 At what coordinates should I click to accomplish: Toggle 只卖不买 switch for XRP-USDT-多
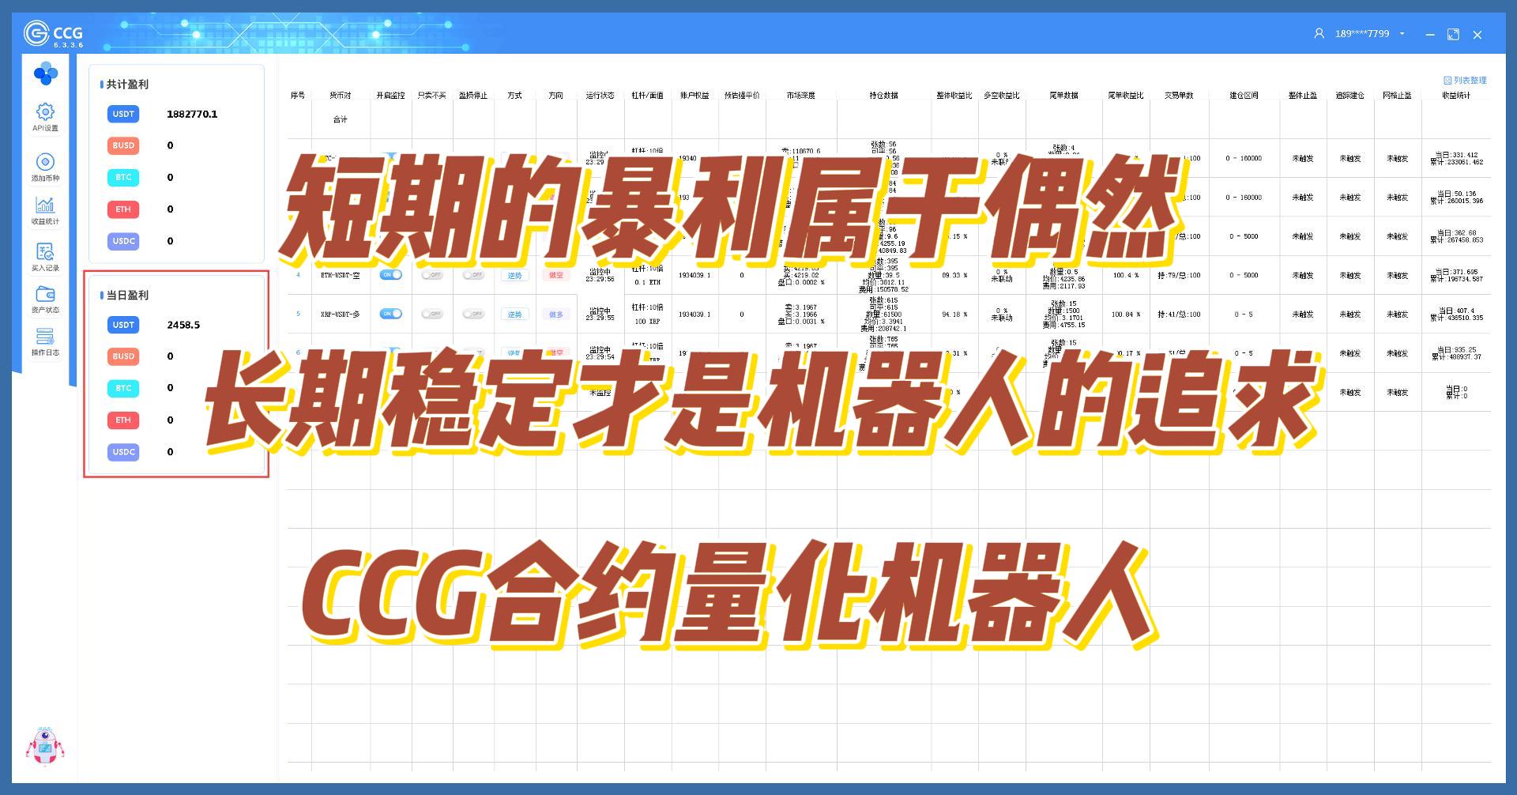(x=431, y=314)
